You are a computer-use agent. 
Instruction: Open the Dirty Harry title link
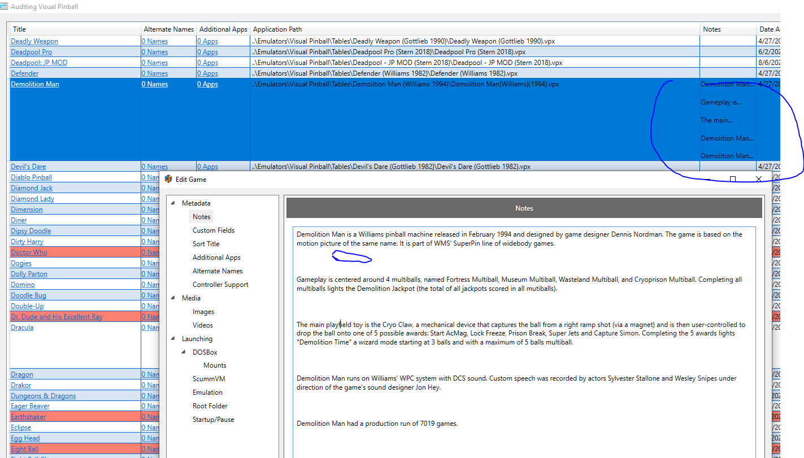27,242
